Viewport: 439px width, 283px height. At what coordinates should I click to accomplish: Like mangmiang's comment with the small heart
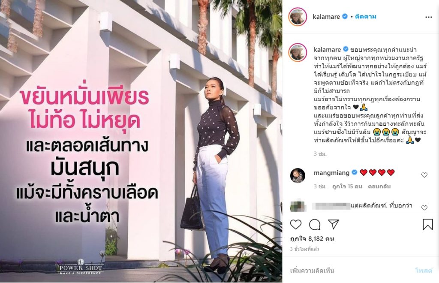[x=424, y=175]
